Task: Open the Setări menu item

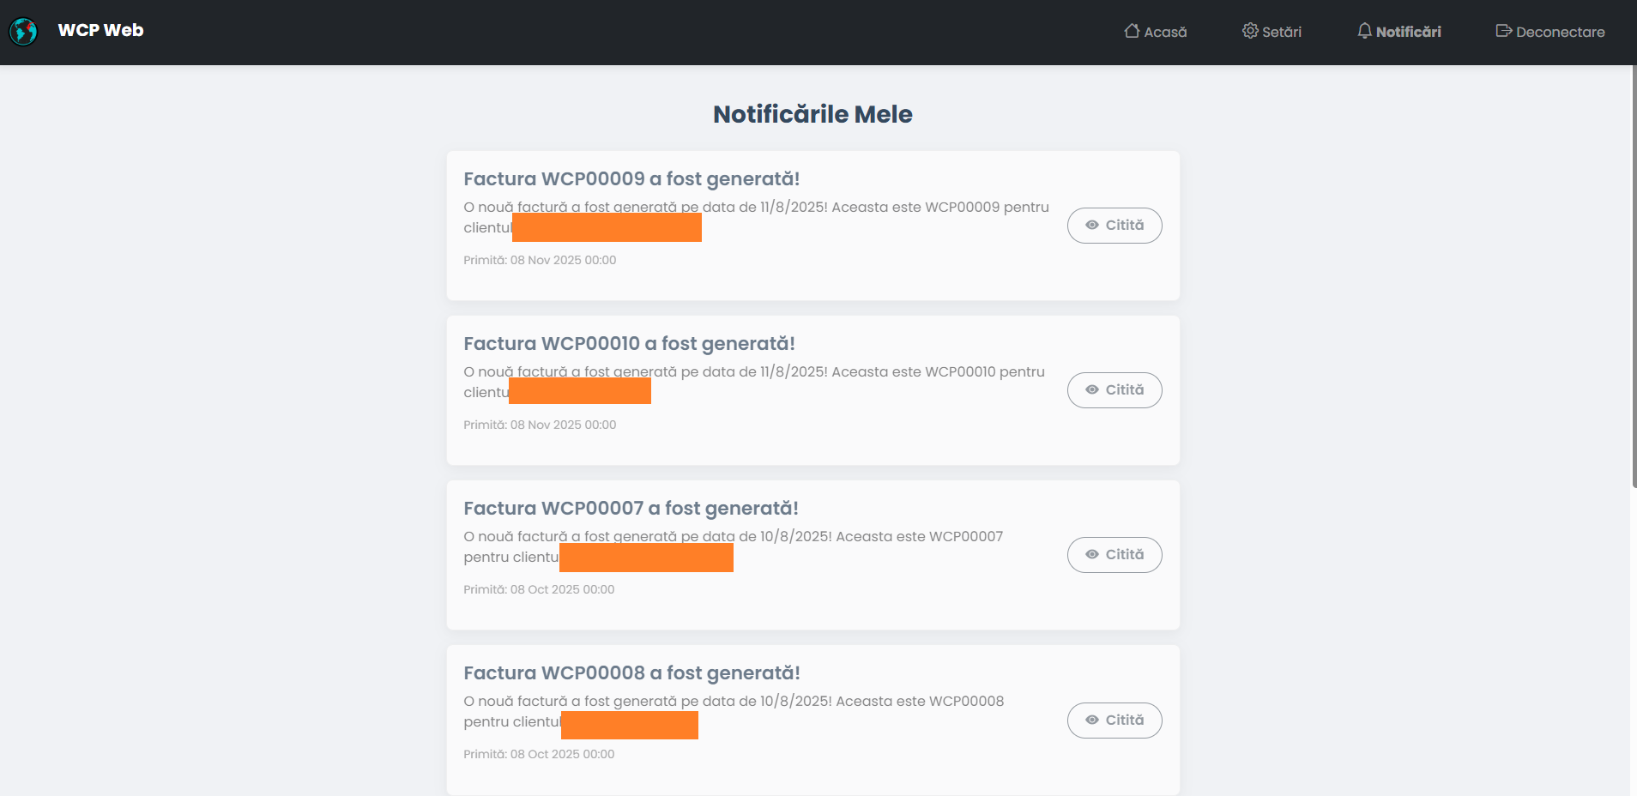Action: [x=1282, y=32]
